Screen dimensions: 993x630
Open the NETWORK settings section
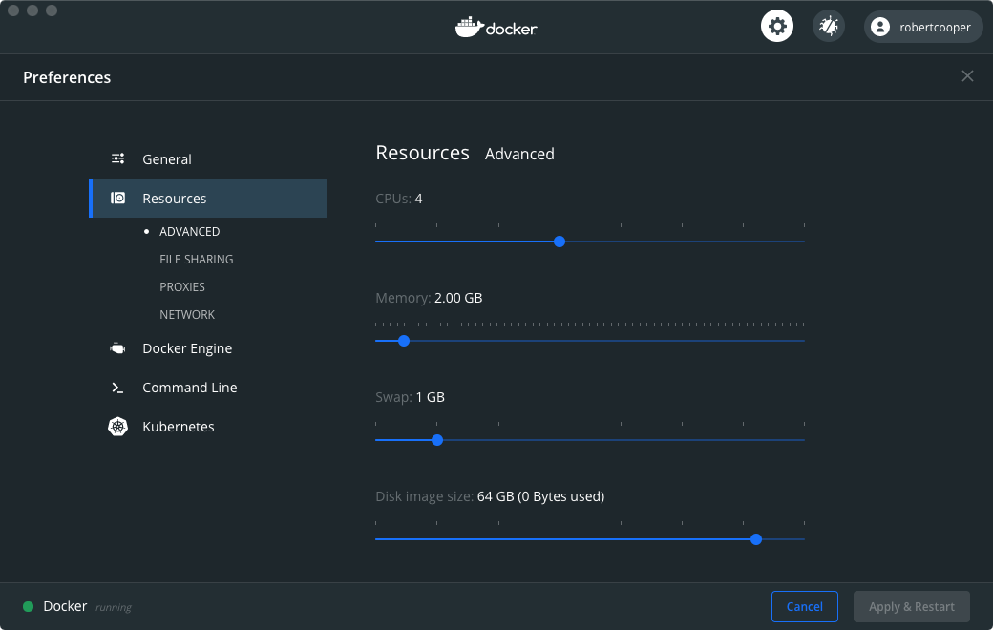[x=187, y=314]
